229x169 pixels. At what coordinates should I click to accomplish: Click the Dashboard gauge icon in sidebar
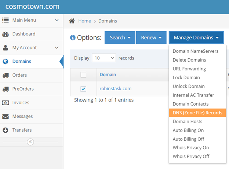click(x=6, y=34)
